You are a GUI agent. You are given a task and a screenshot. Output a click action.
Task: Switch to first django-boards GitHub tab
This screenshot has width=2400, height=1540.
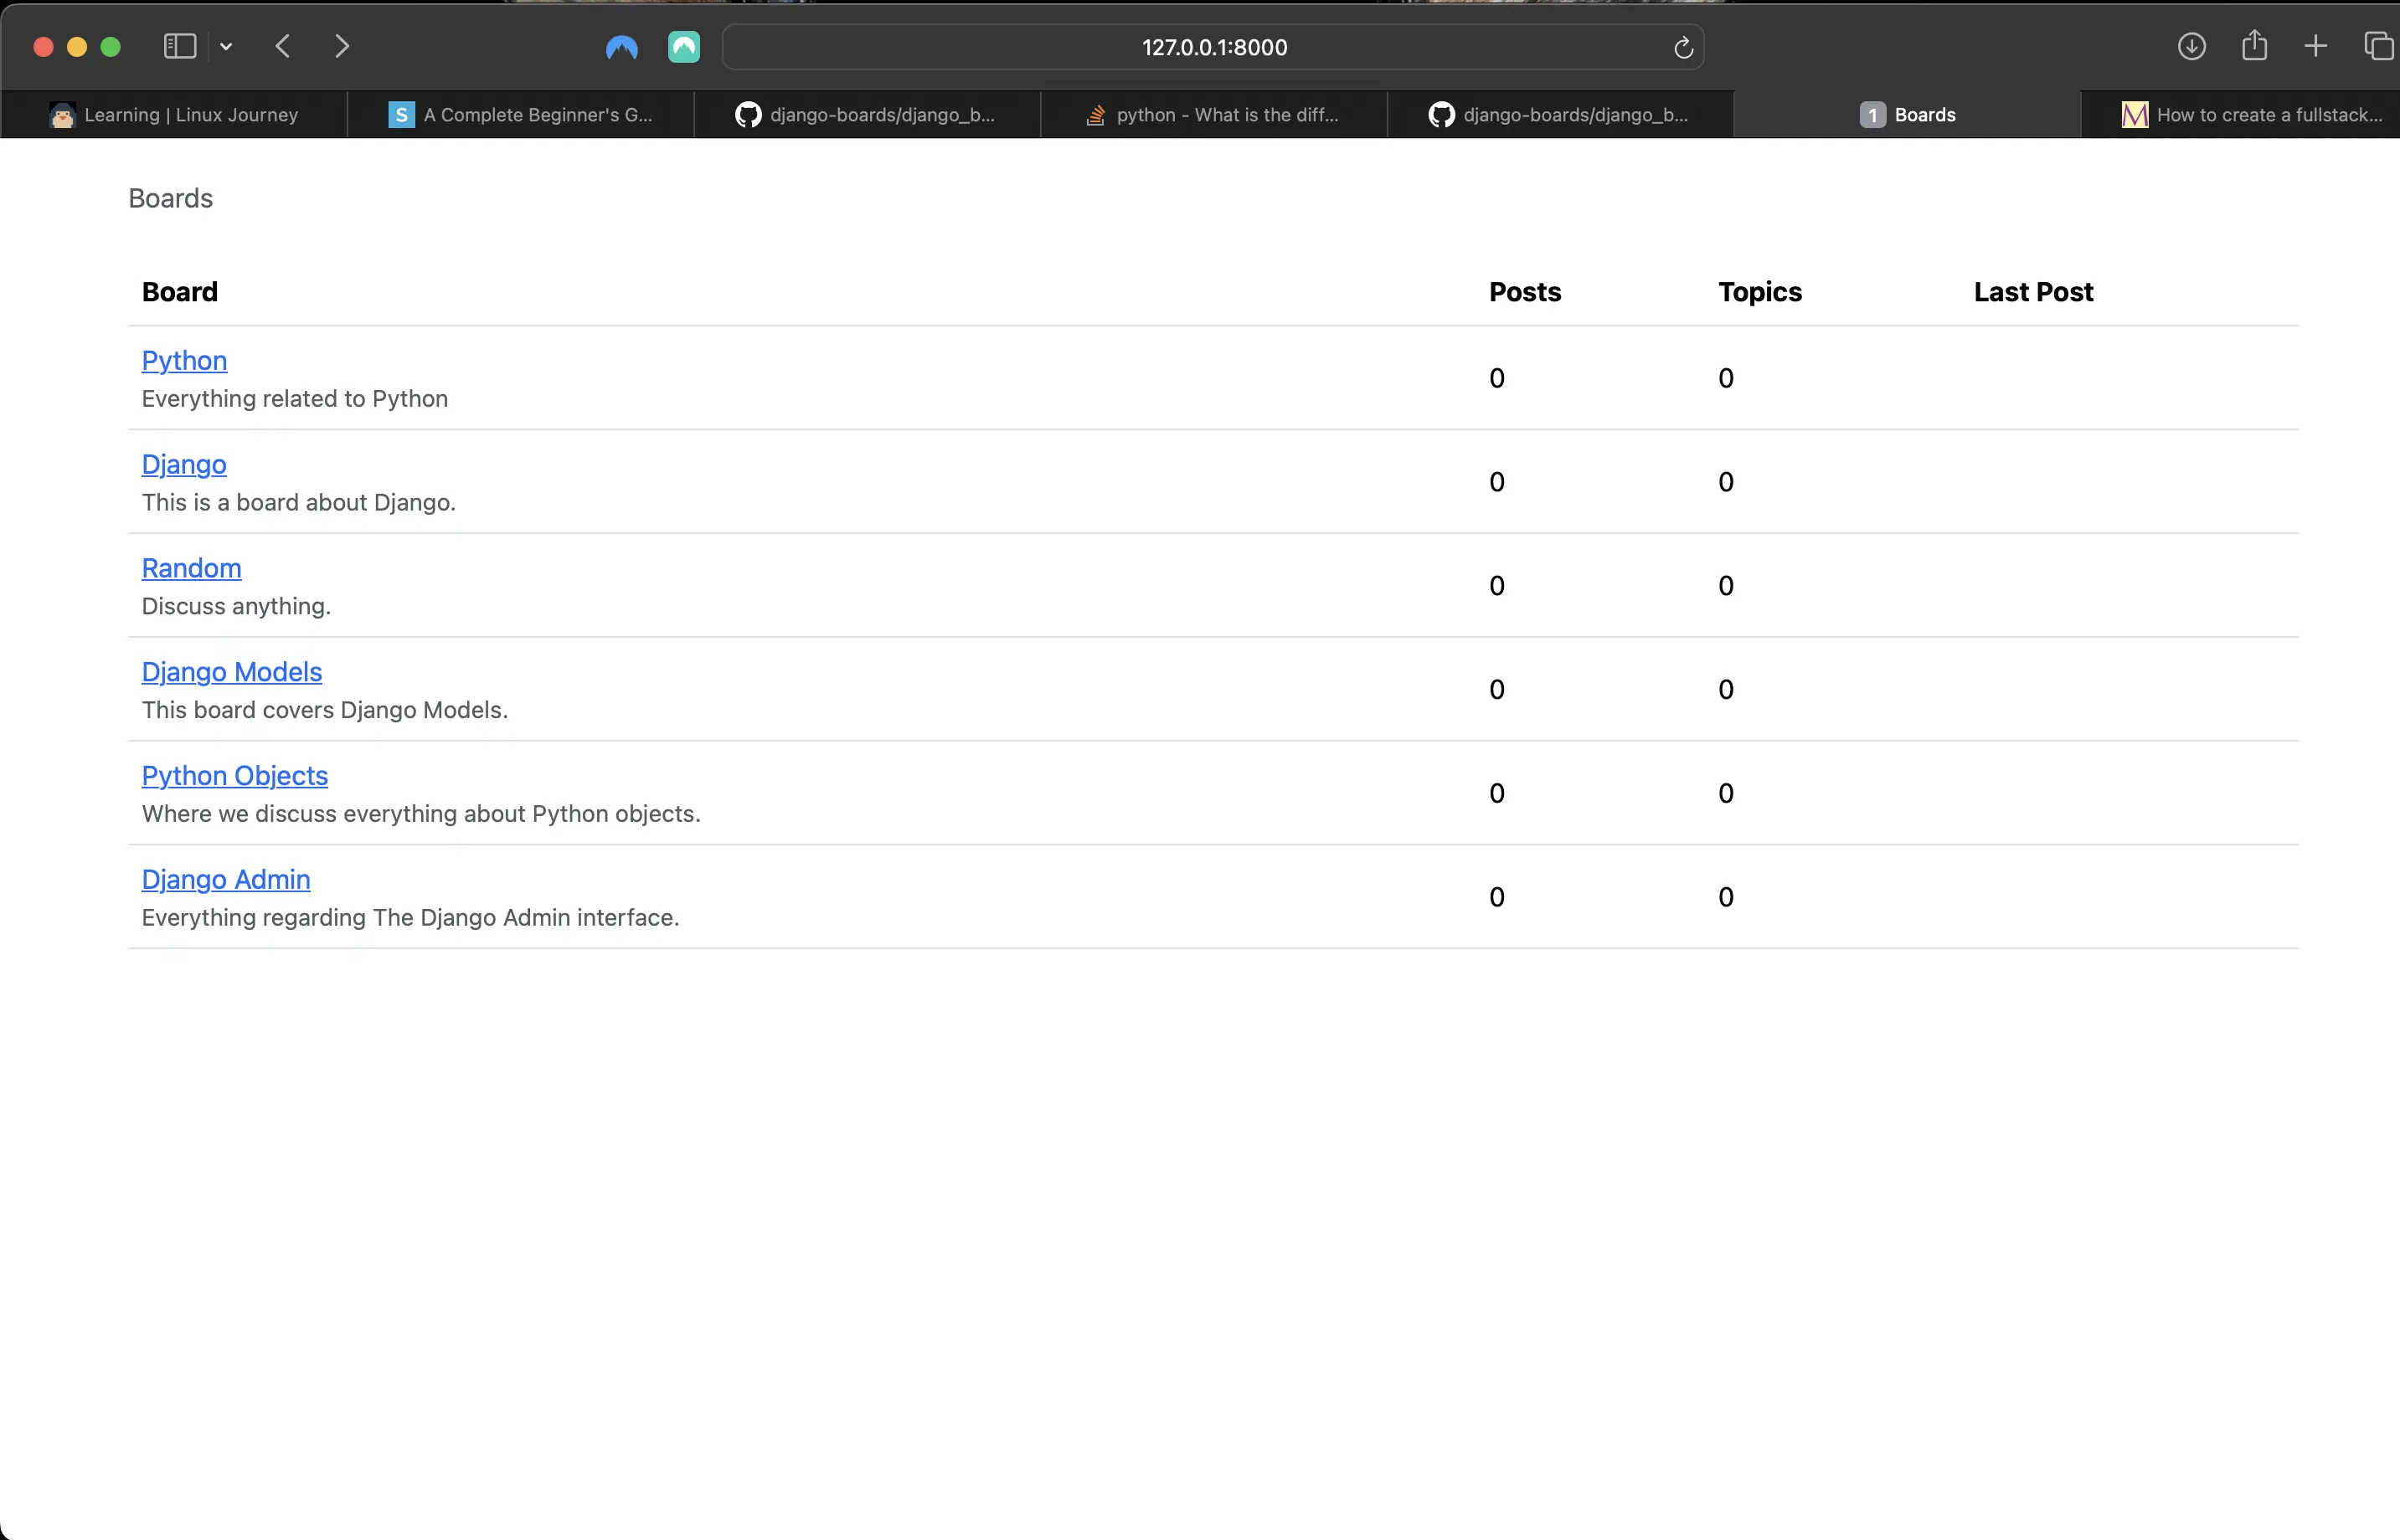[868, 115]
